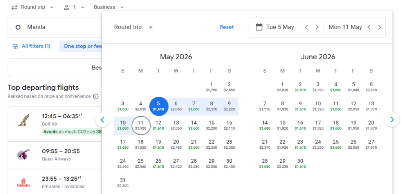401x194 pixels.
Task: Reset the selected dates
Action: 227,27
